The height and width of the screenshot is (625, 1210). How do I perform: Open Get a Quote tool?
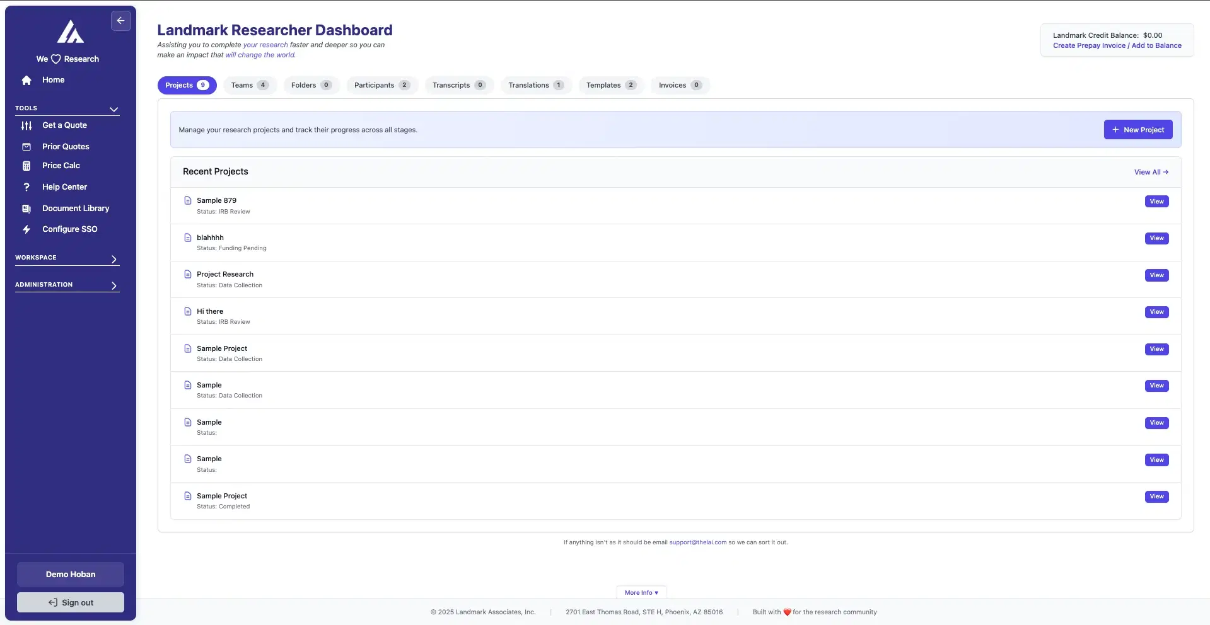click(x=64, y=125)
